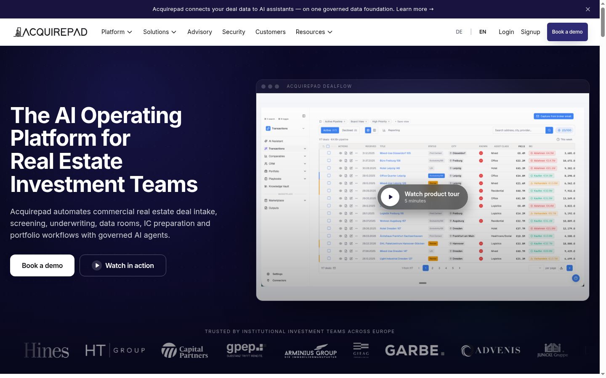Dismiss the top announcement banner

[x=588, y=9]
